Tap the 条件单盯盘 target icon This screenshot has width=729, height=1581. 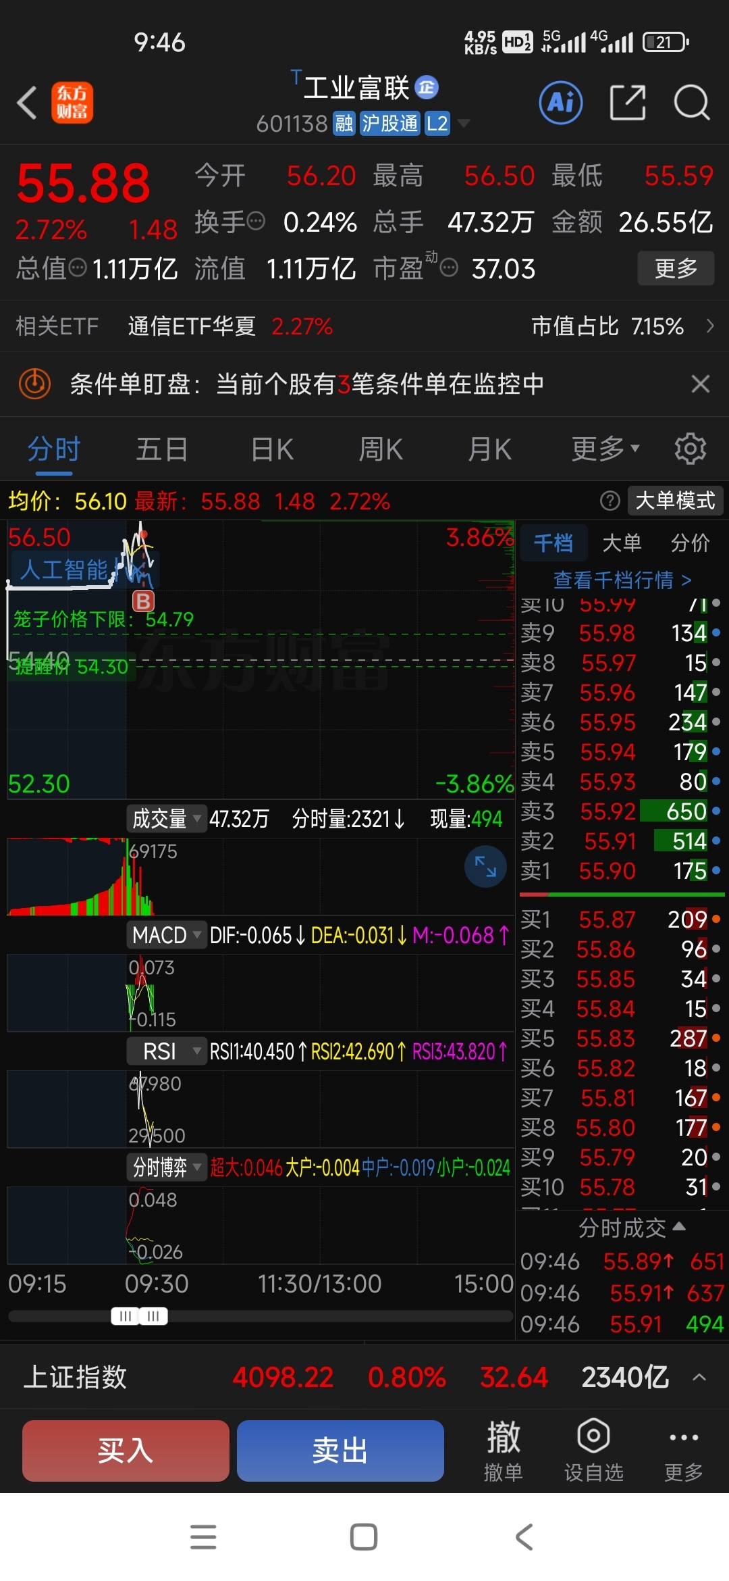35,384
